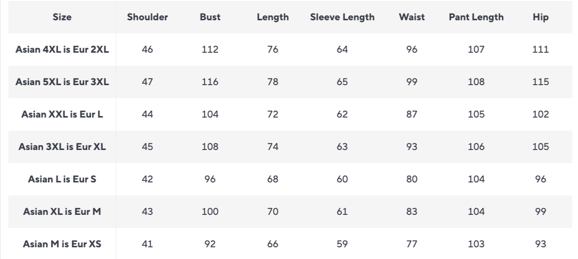The width and height of the screenshot is (578, 259).
Task: Click shoulder value 43 for Asian XL
Action: [147, 212]
